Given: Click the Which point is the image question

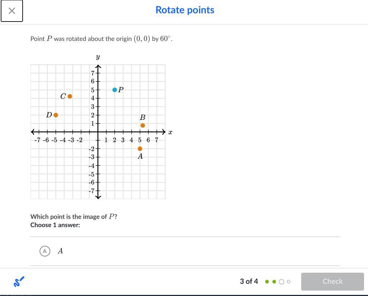Looking at the screenshot, I should [74, 217].
